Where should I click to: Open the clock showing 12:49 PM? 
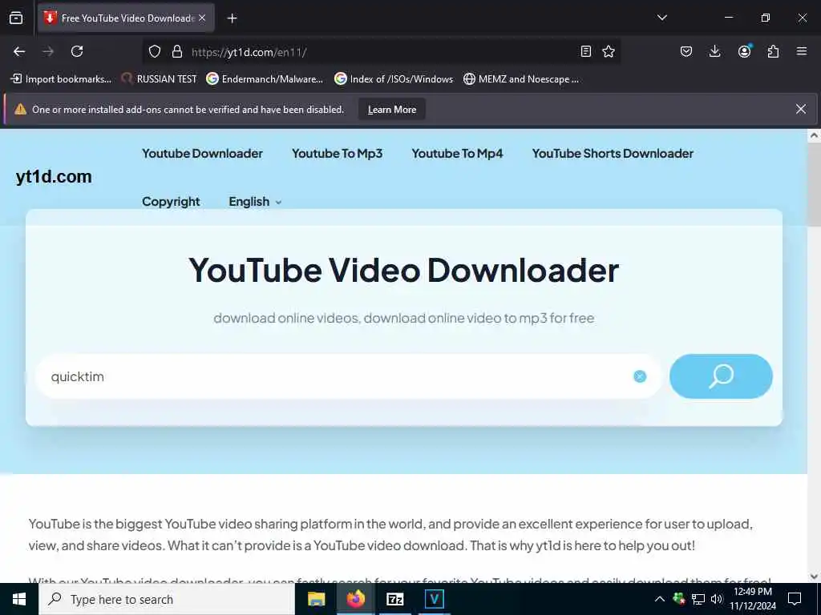752,599
